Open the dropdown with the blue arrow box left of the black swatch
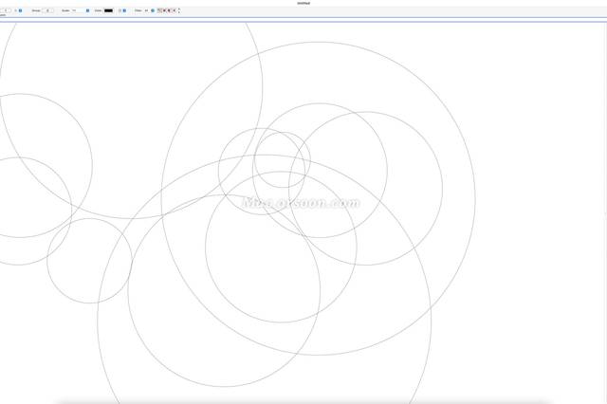This screenshot has height=404, width=607. (x=81, y=10)
